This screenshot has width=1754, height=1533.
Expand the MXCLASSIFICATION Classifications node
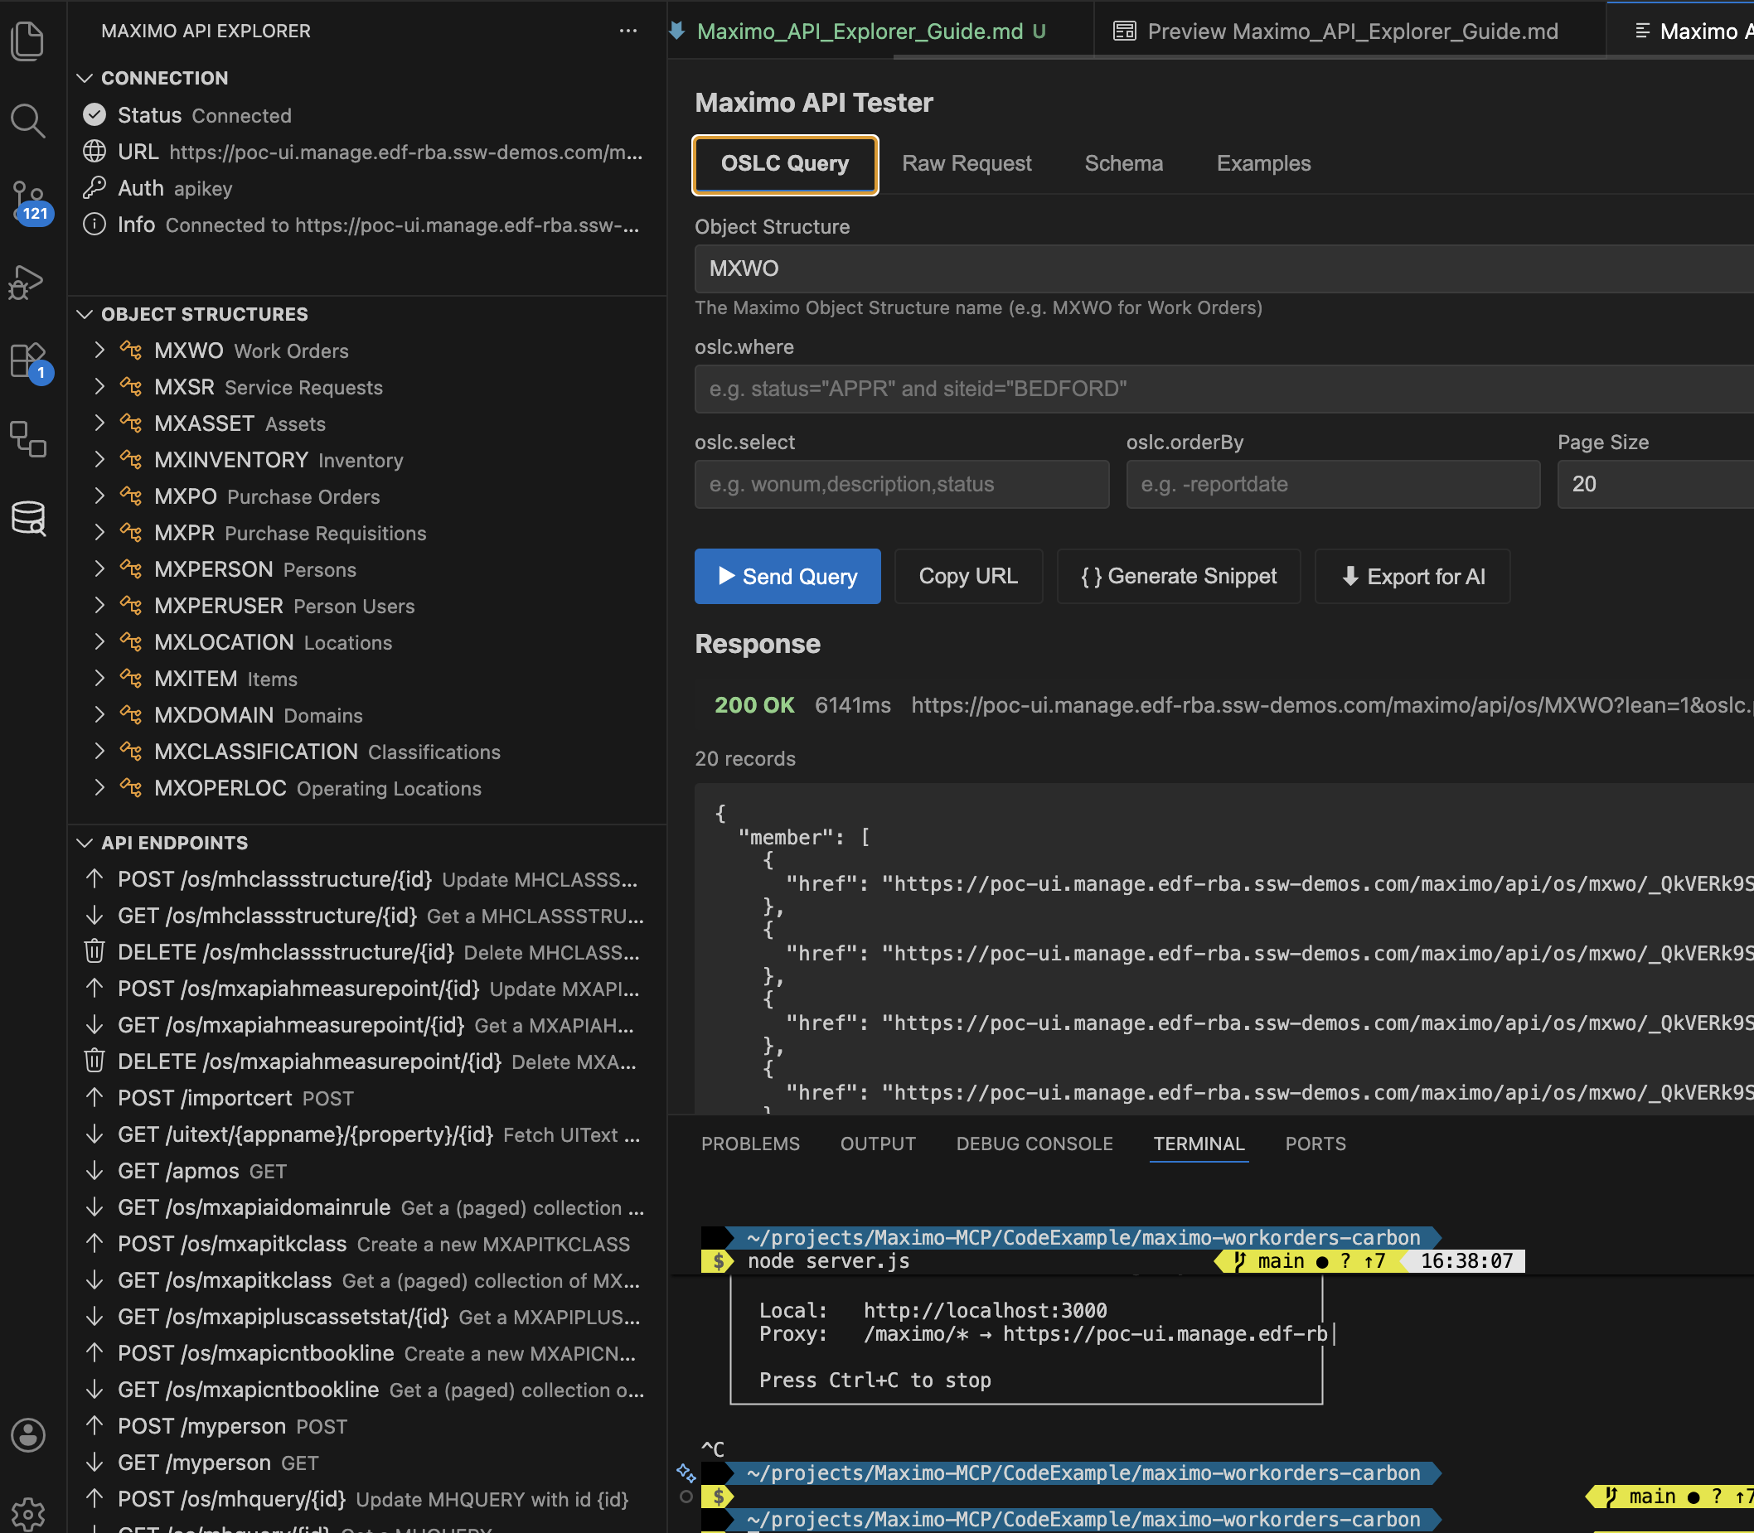click(99, 751)
